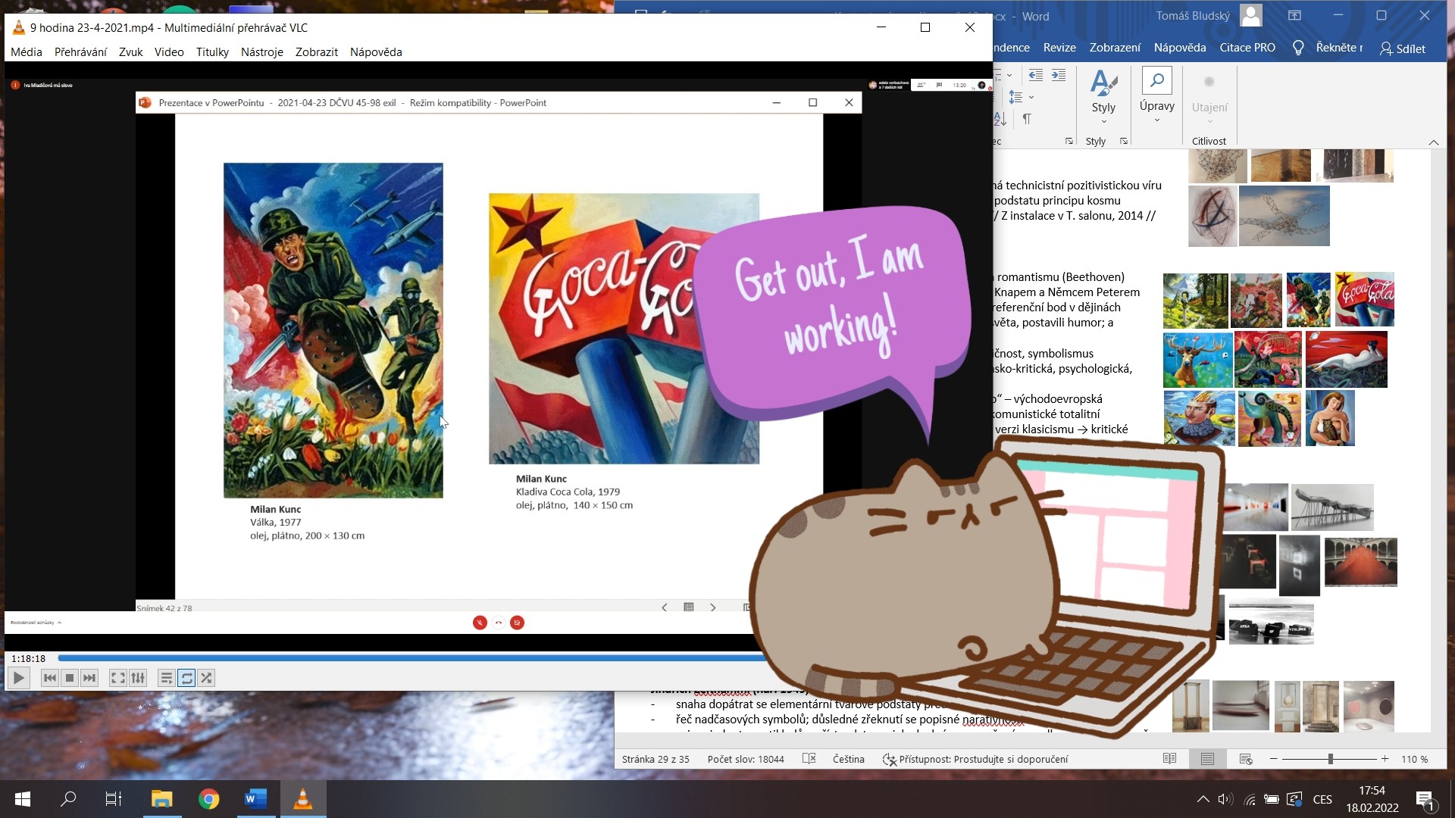
Task: Open the Citace PRO tab in Word
Action: click(x=1247, y=48)
